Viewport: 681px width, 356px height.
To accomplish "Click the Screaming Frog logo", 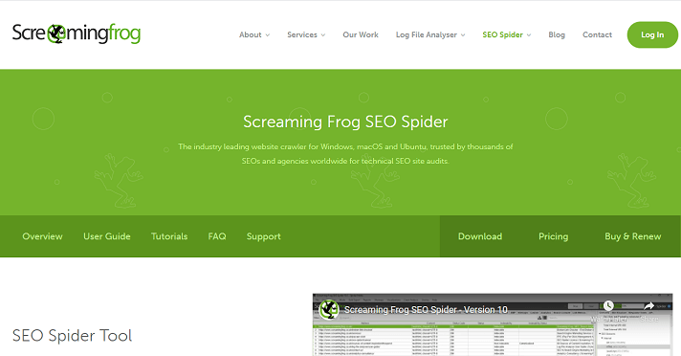I will tap(76, 33).
